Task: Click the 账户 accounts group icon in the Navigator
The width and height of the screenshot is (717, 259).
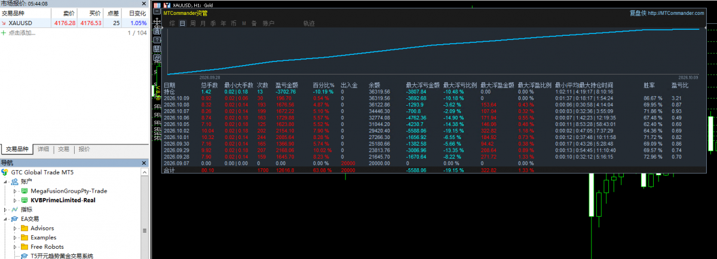Action: pyautogui.click(x=15, y=181)
